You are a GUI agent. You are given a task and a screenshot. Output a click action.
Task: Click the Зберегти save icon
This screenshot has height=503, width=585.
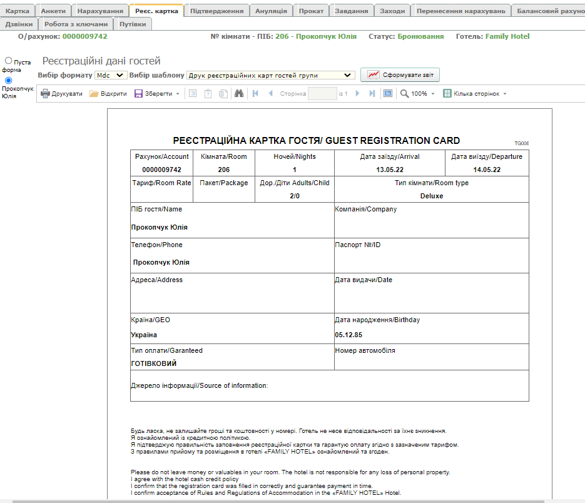(138, 94)
